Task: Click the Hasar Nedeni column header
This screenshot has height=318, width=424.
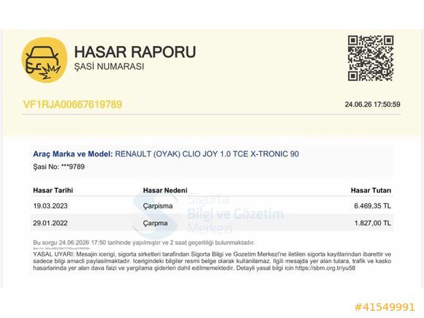Action: point(165,190)
